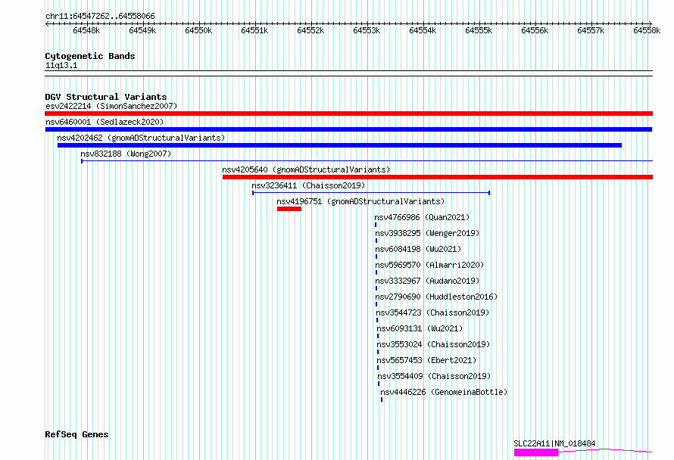Open nsv4196751 (gnomADStructuralVariants) label
This screenshot has width=674, height=460.
coord(360,201)
